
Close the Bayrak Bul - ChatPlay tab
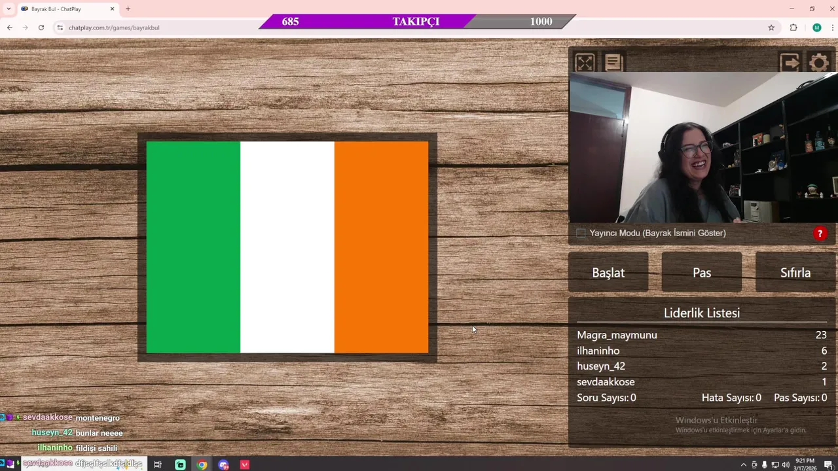[x=112, y=9]
